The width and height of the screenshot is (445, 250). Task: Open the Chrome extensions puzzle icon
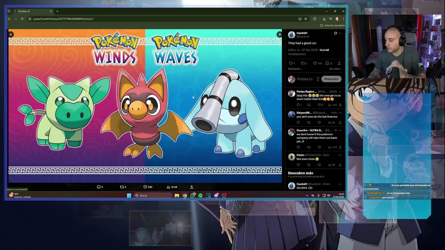point(315,19)
